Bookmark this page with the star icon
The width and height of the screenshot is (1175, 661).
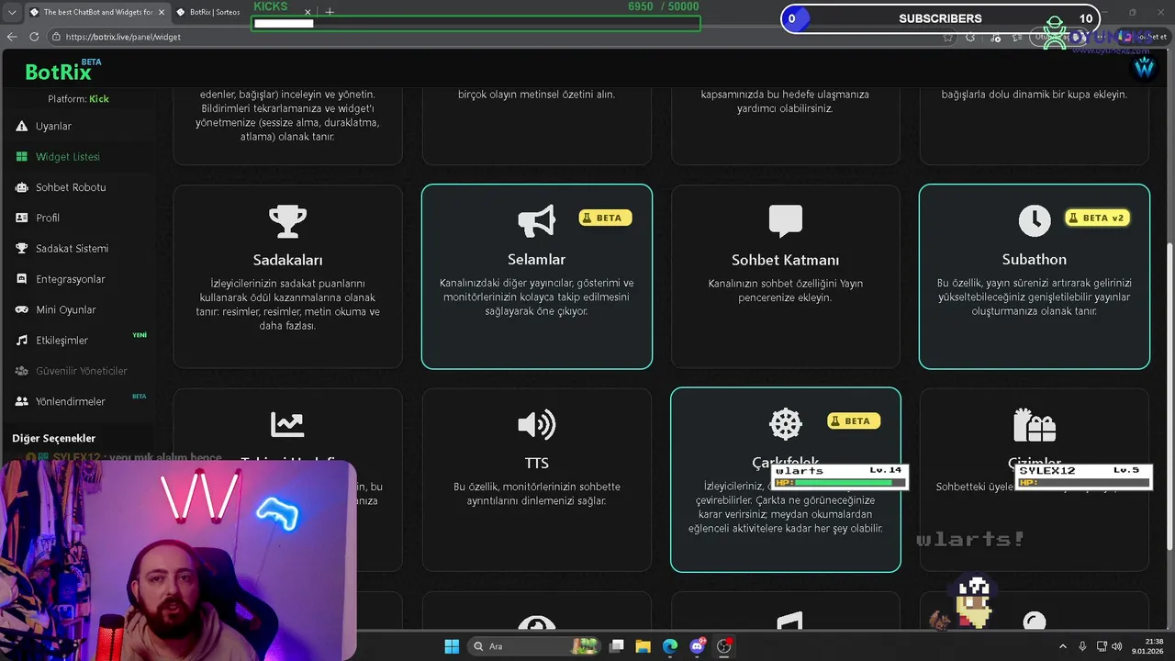pos(948,37)
